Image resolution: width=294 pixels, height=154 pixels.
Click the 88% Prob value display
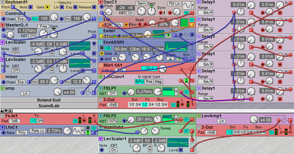point(164,24)
